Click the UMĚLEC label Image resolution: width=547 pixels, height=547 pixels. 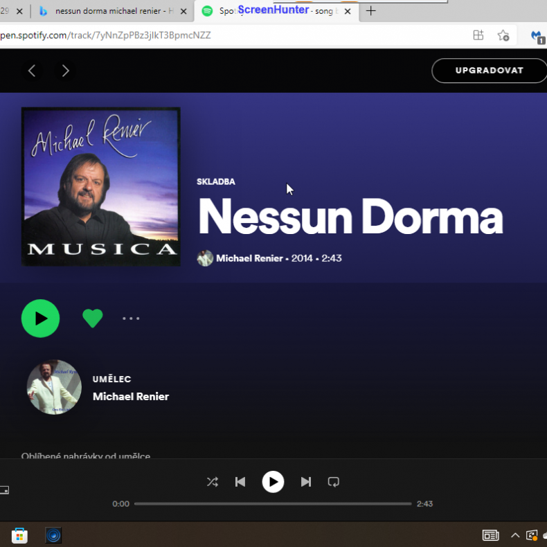click(x=111, y=379)
